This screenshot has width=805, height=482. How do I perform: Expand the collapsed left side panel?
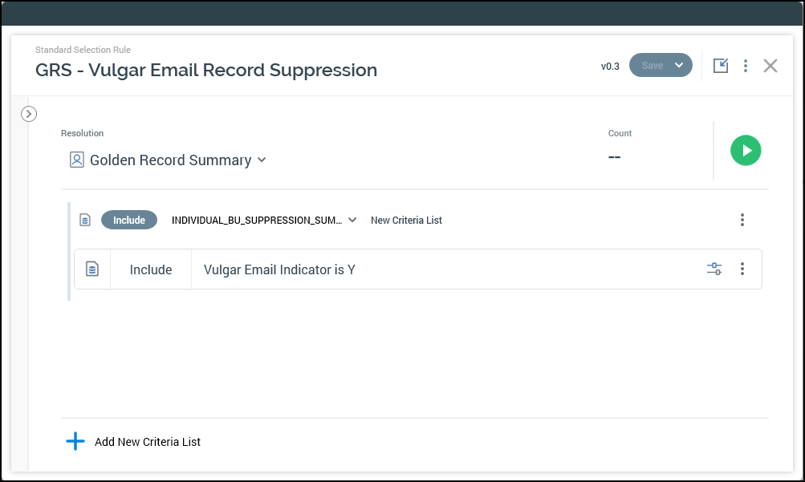coord(29,114)
